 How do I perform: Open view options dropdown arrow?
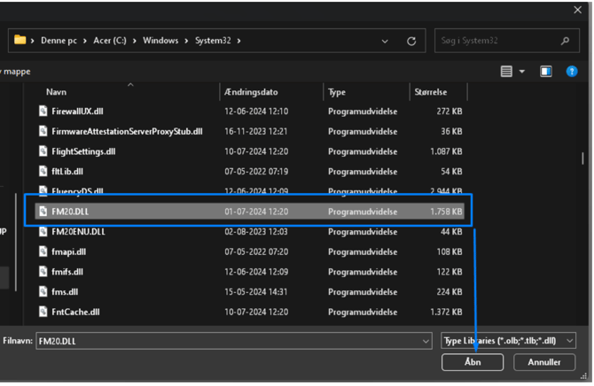pos(521,72)
